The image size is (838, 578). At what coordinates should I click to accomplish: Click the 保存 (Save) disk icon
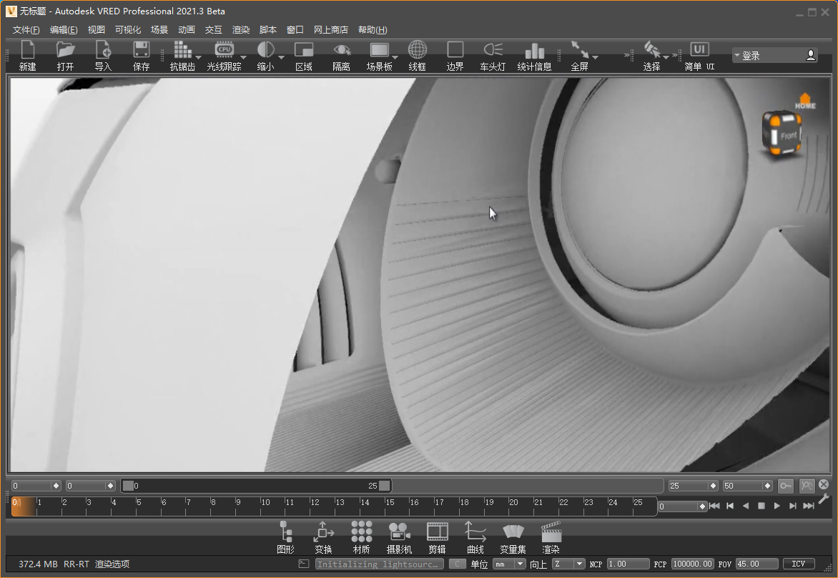coord(141,50)
